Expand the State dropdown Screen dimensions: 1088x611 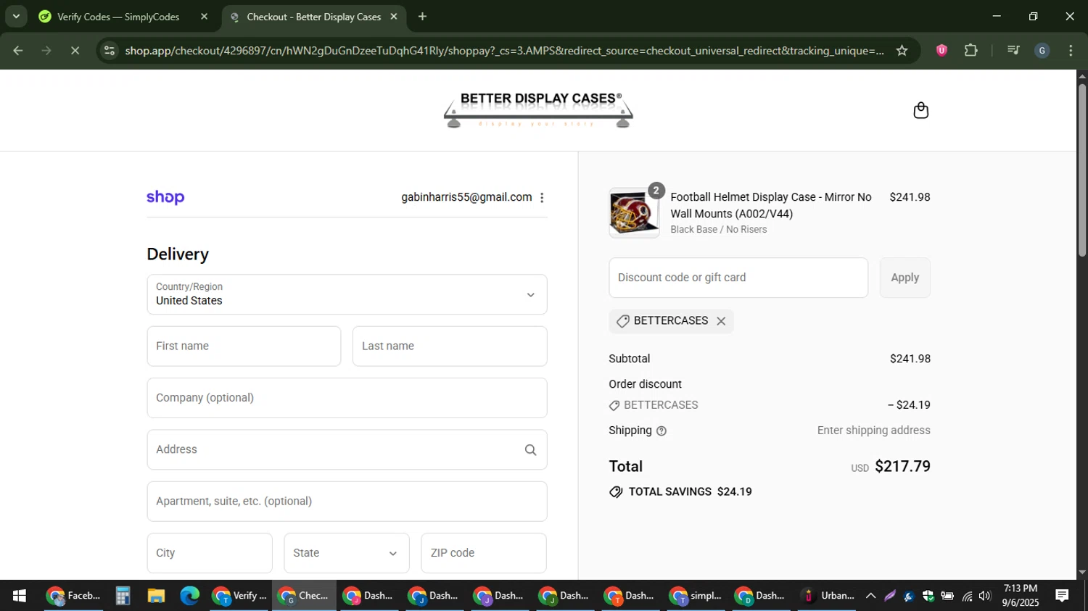pyautogui.click(x=347, y=553)
